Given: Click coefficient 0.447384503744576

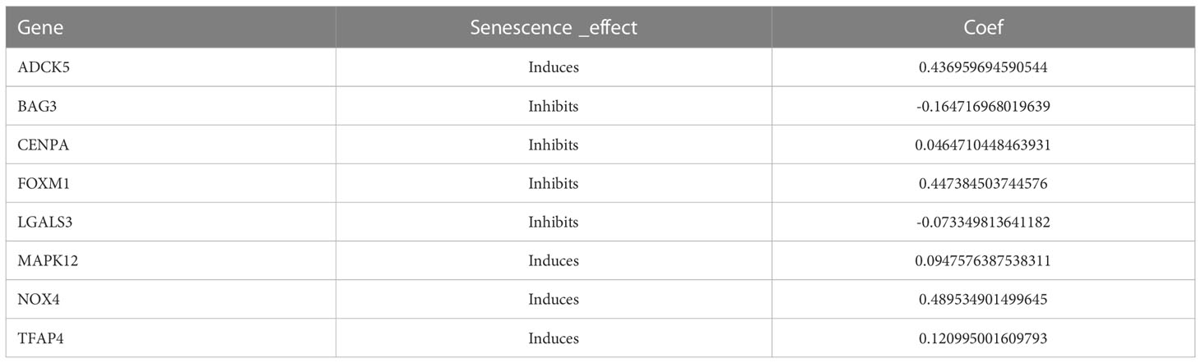Looking at the screenshot, I should (983, 183).
